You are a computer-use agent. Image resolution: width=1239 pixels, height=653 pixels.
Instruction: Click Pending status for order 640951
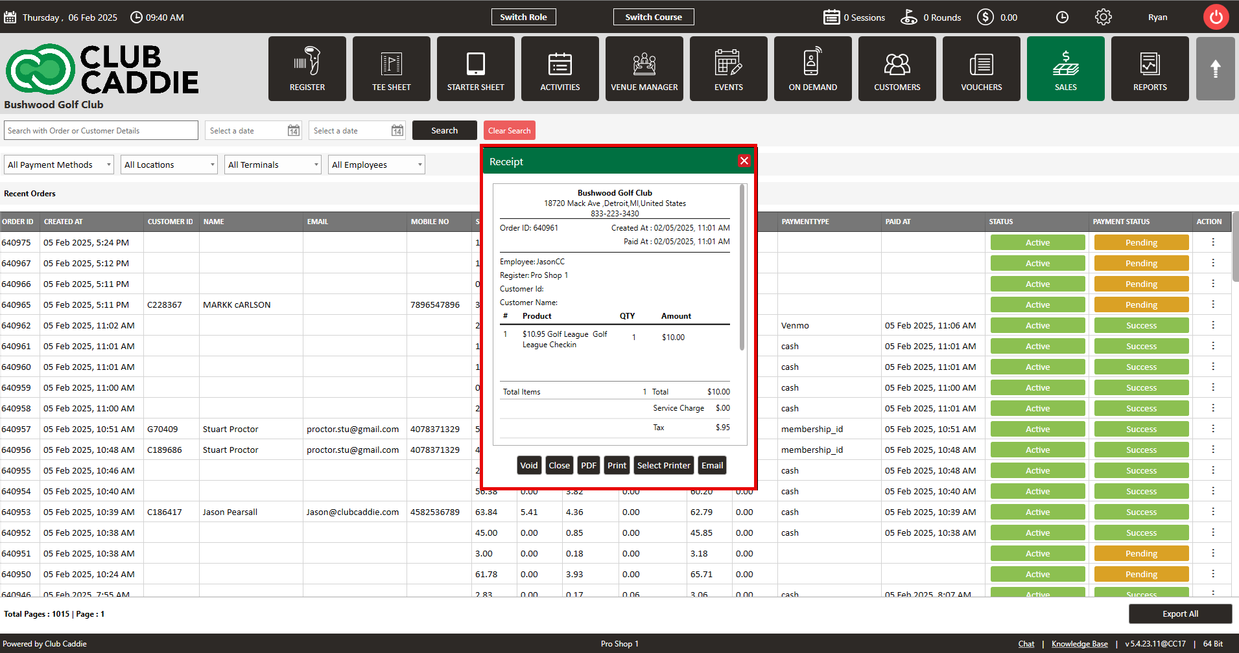pos(1141,553)
